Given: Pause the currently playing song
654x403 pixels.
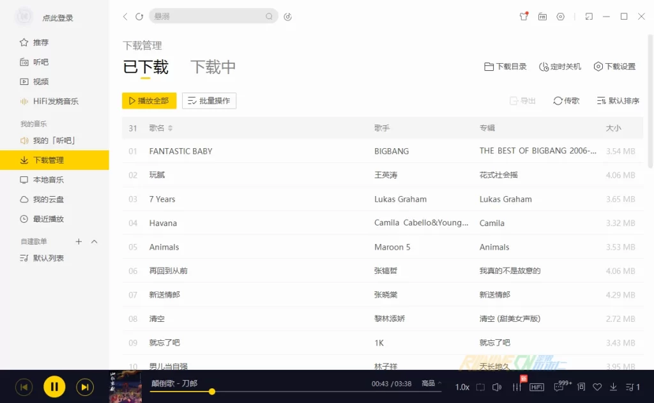Looking at the screenshot, I should (x=54, y=386).
